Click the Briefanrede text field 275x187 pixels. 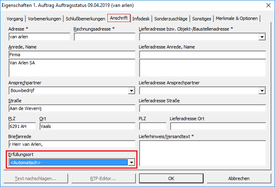pos(71,144)
